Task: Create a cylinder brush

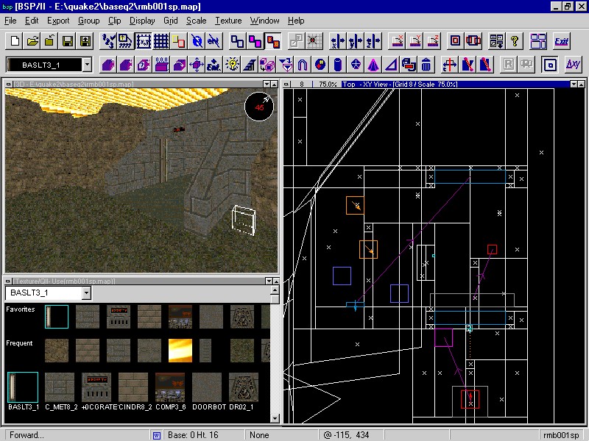Action: (x=338, y=65)
